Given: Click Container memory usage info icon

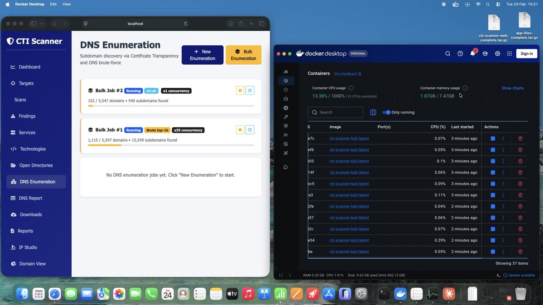Looking at the screenshot, I should [465, 88].
